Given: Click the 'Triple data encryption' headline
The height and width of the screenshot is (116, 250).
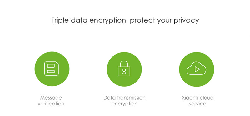Looking at the screenshot, I should (125, 20).
